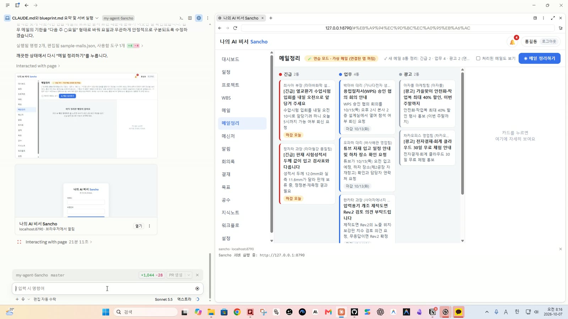Image resolution: width=568 pixels, height=319 pixels.
Task: Open notification bell with 4 badge
Action: tap(513, 41)
